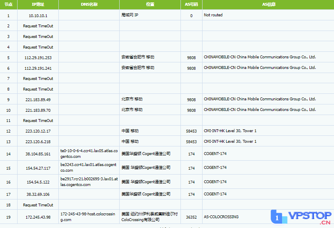Click 安徽省合肥市 移动 in row 5
This screenshot has height=228, width=334.
138,57
